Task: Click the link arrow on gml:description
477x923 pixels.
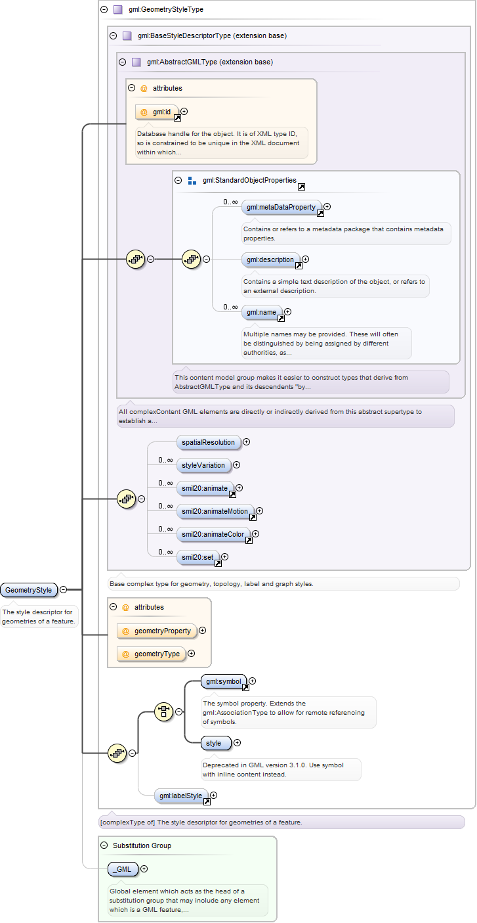Action: click(x=299, y=265)
